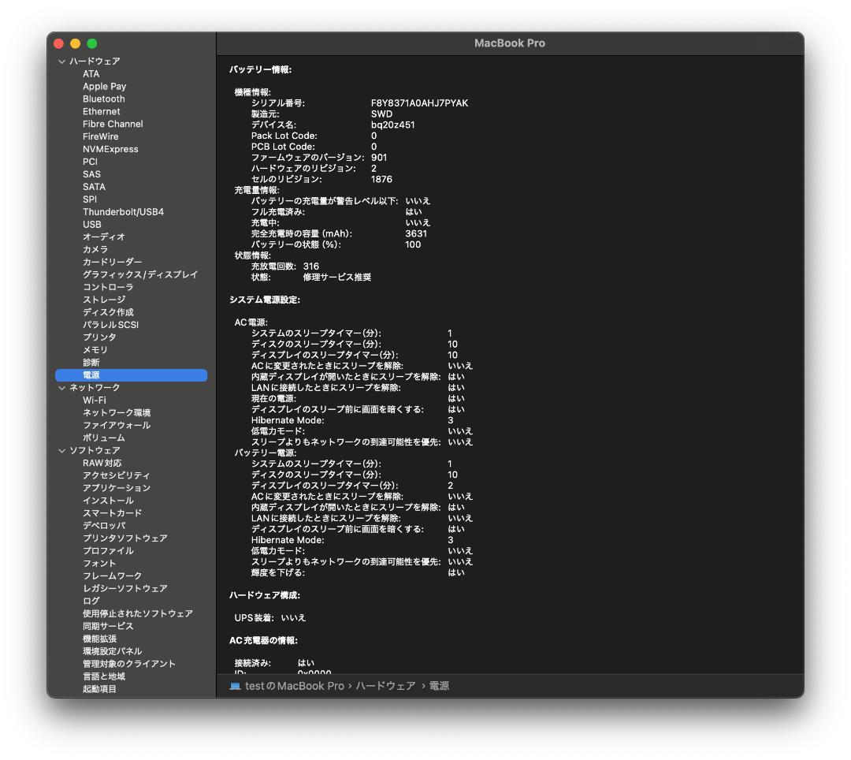The image size is (851, 760).
Task: Collapse the ソフトウェア tree
Action: point(61,449)
